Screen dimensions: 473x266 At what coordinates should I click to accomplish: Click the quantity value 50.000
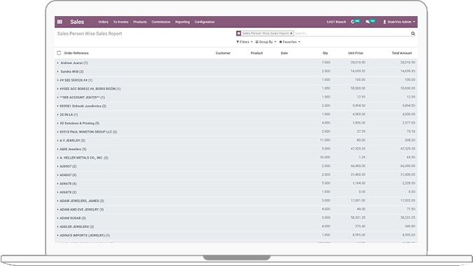pyautogui.click(x=325, y=157)
